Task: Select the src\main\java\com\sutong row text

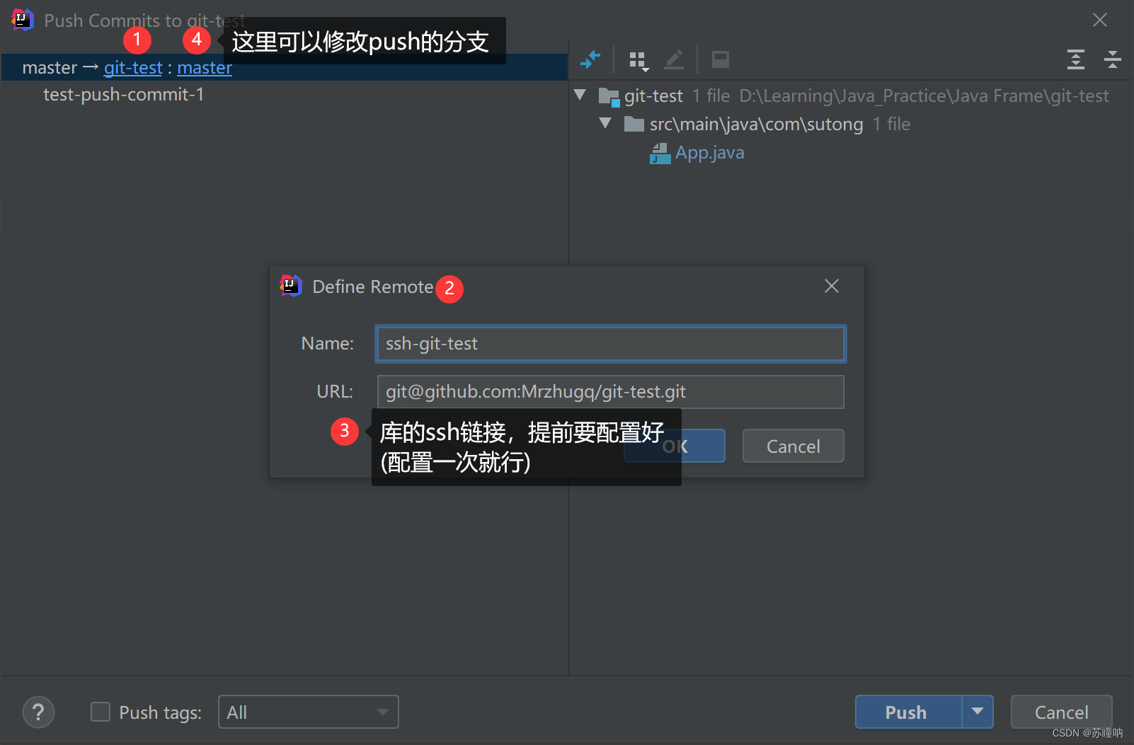Action: (756, 125)
